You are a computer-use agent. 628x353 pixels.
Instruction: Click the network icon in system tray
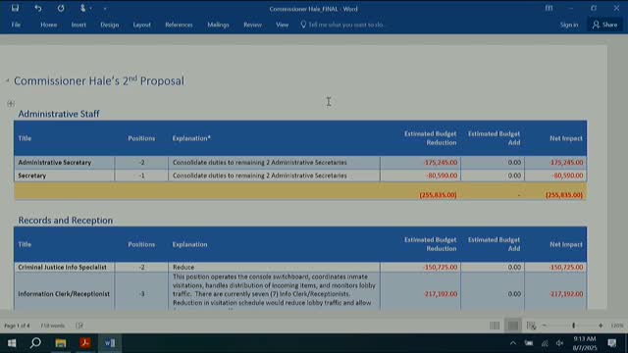545,343
